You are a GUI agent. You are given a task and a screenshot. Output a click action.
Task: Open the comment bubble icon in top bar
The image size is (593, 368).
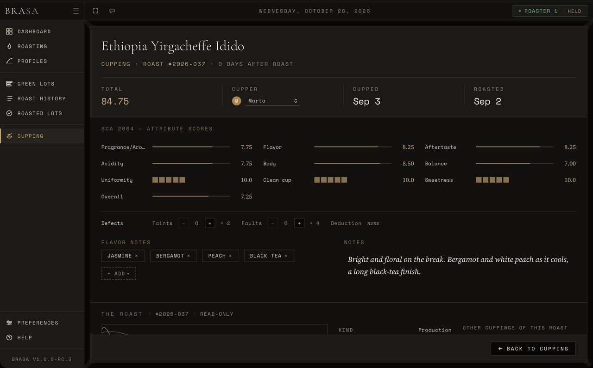[112, 11]
